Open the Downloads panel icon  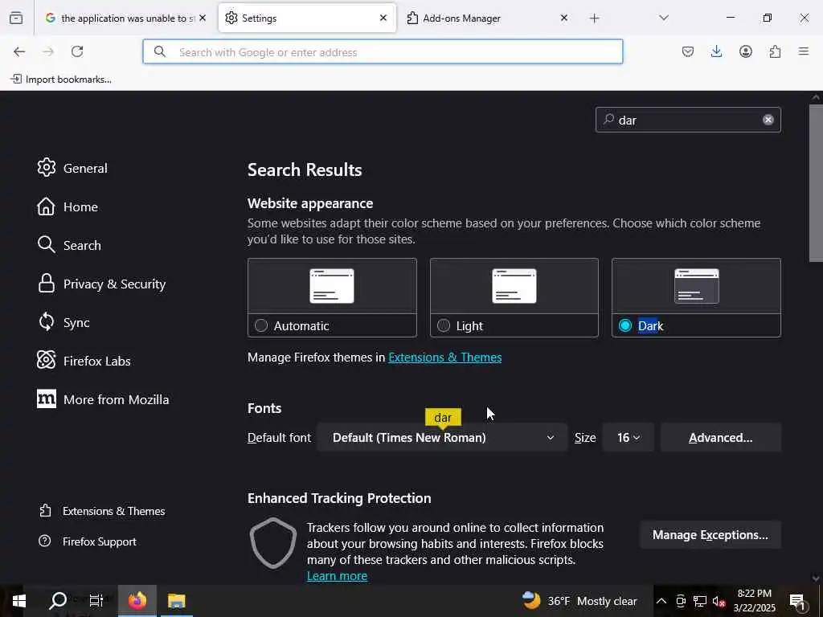click(x=716, y=51)
